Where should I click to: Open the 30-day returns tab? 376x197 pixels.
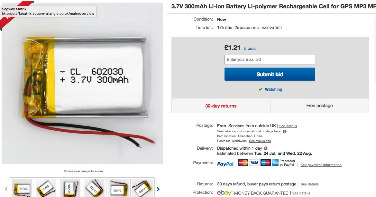pyautogui.click(x=221, y=106)
